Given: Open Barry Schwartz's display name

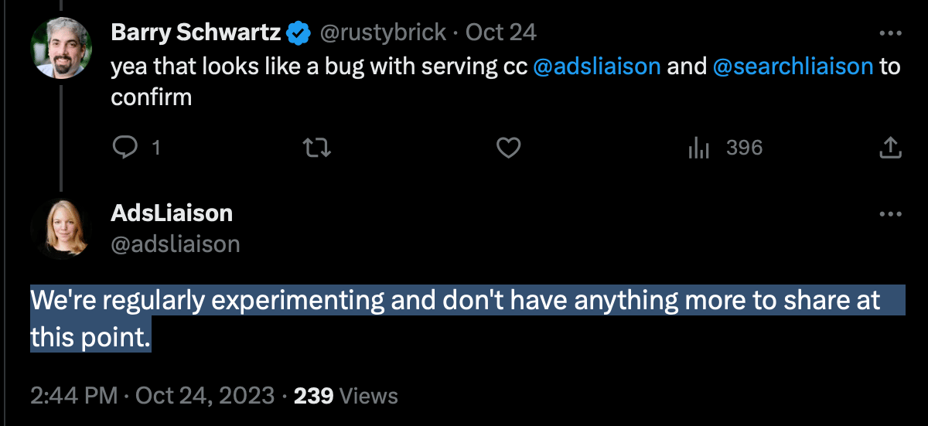Looking at the screenshot, I should point(196,32).
